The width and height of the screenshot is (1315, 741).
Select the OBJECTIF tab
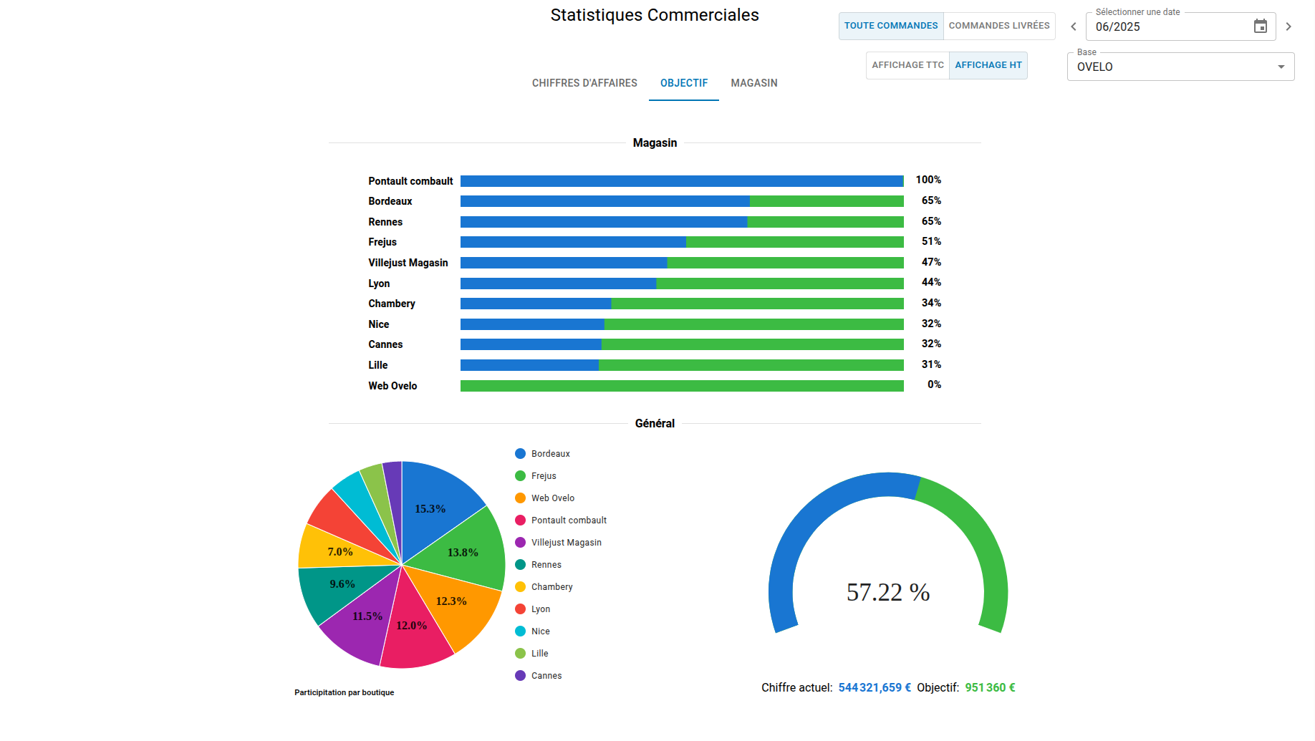point(683,83)
